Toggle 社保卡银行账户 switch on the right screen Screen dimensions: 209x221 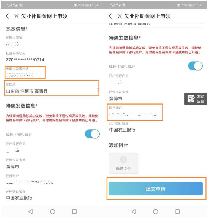[x=195, y=66]
